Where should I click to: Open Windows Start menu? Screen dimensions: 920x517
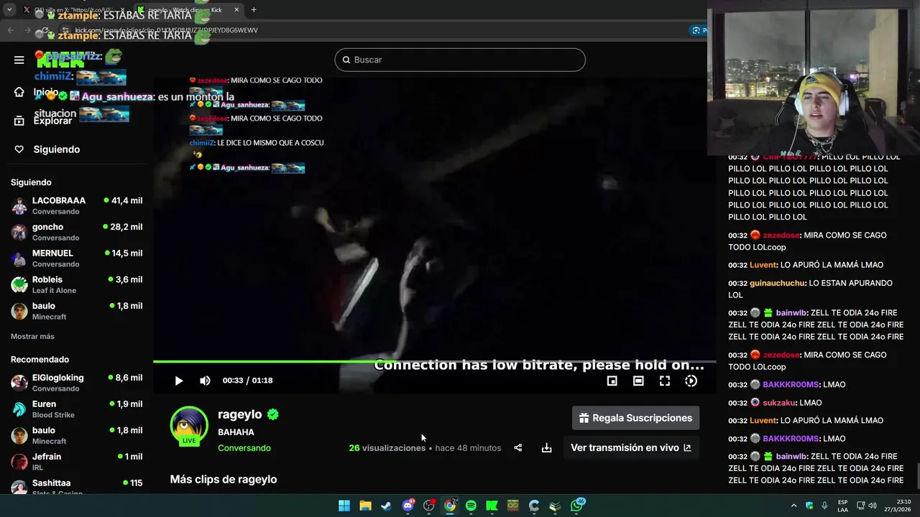[x=344, y=506]
